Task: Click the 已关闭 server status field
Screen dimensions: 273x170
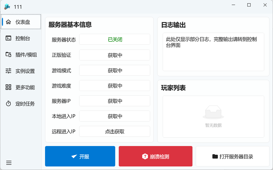Action: pyautogui.click(x=115, y=39)
